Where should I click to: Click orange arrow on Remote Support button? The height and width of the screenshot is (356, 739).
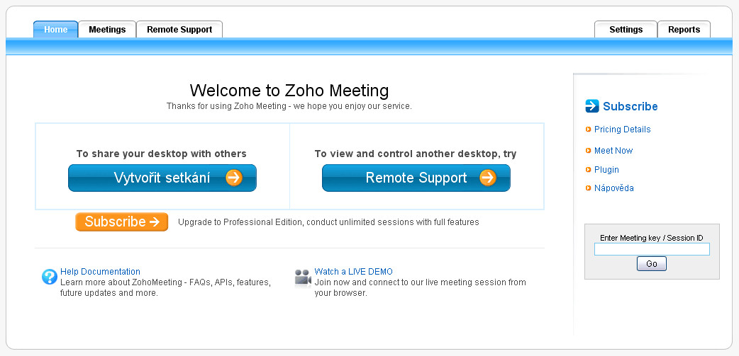point(488,178)
